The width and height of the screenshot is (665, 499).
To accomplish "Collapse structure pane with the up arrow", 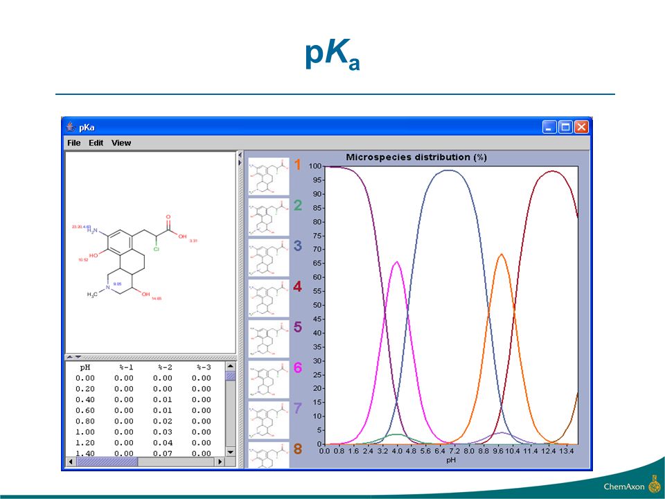I will tap(70, 358).
